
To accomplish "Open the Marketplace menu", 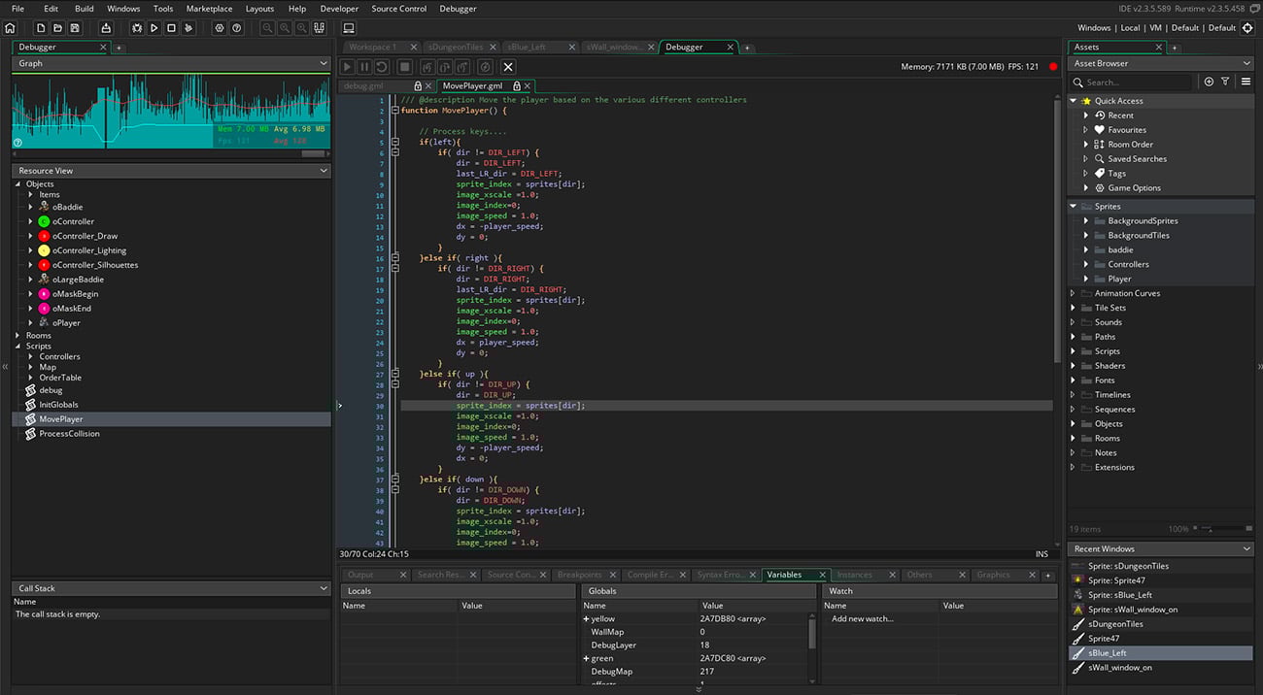I will [209, 9].
